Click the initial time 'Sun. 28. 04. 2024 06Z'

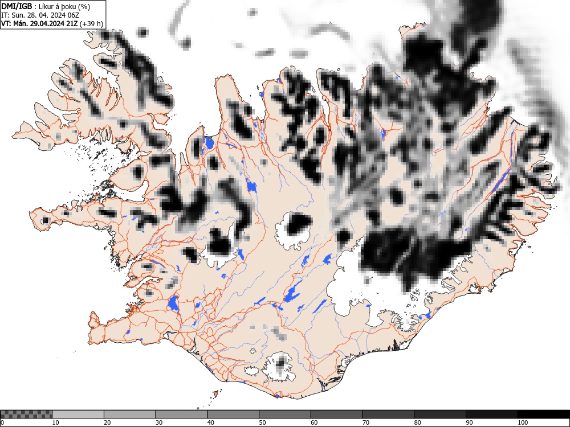(45, 15)
